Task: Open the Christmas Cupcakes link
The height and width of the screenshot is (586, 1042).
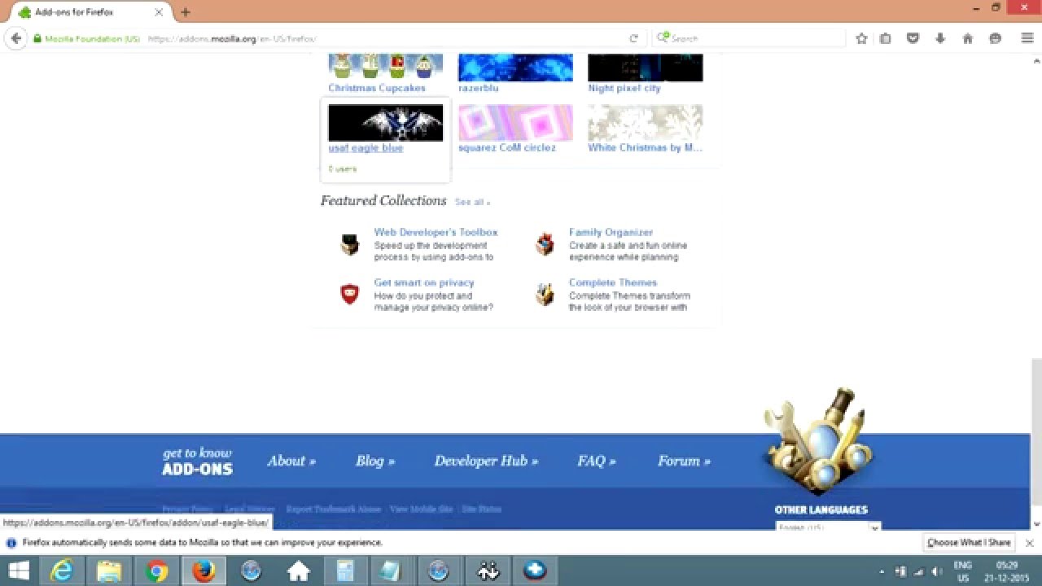Action: click(x=377, y=88)
